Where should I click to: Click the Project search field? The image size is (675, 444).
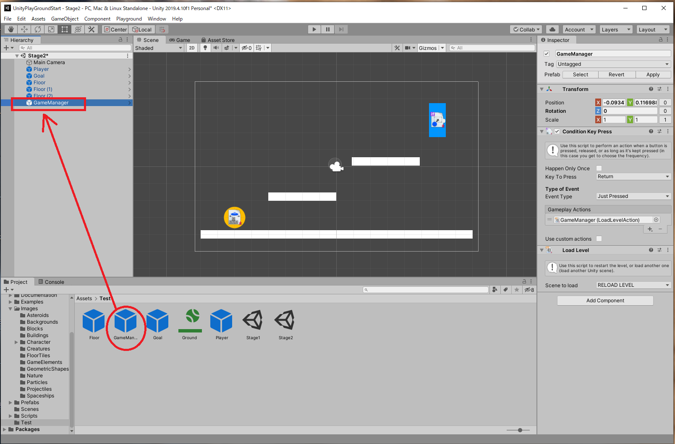coord(426,290)
